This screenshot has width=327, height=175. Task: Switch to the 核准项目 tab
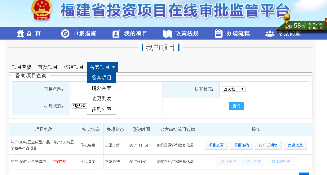pyautogui.click(x=74, y=67)
